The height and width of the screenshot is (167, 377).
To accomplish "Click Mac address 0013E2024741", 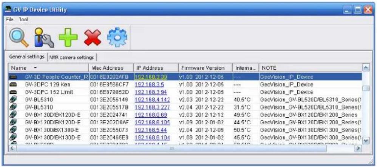I will (110, 115).
